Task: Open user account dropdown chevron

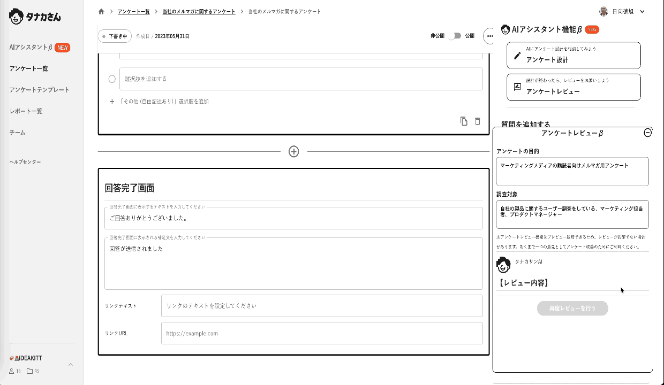Action: (x=643, y=11)
